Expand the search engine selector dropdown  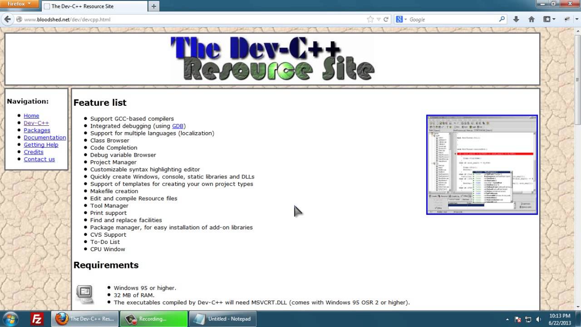point(405,19)
